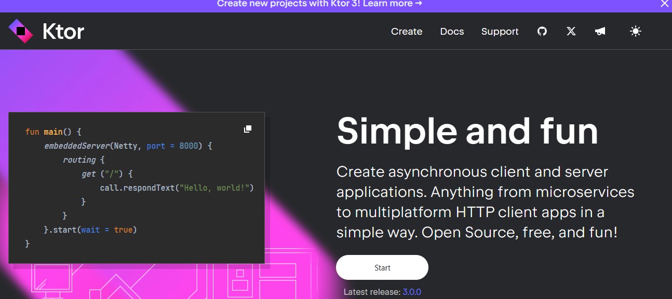
Task: Click the "Create asynchronous client and server" text
Action: (472, 172)
